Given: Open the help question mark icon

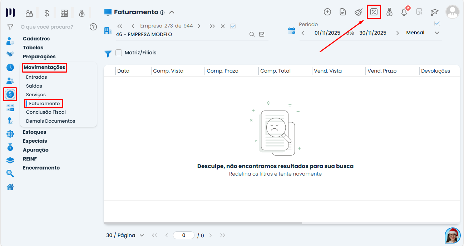Looking at the screenshot, I should point(93,27).
